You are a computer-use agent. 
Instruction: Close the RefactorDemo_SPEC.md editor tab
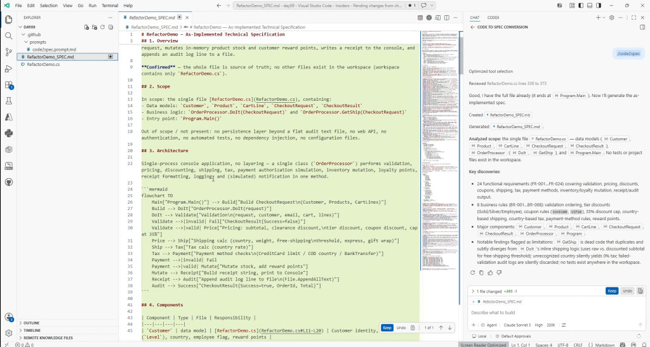pos(187,18)
